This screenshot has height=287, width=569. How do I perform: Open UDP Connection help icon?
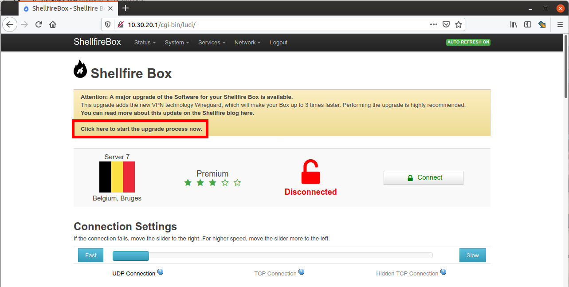click(161, 272)
